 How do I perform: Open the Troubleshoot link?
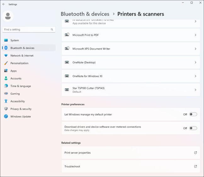(x=131, y=166)
